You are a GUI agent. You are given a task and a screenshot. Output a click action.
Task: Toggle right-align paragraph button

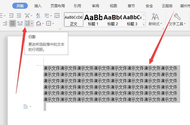5,23
